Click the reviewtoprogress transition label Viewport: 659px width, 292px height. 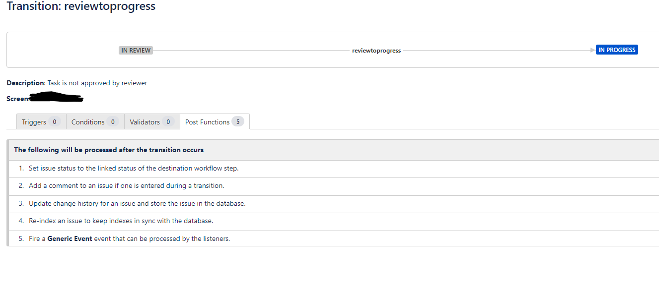(376, 51)
